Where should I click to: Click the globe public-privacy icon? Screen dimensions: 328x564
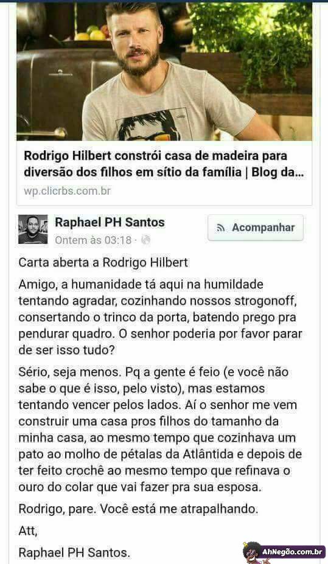click(x=145, y=240)
